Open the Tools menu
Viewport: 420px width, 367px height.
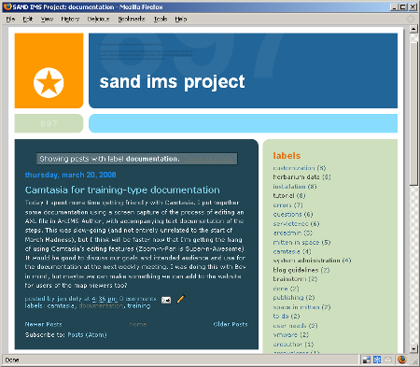(161, 19)
